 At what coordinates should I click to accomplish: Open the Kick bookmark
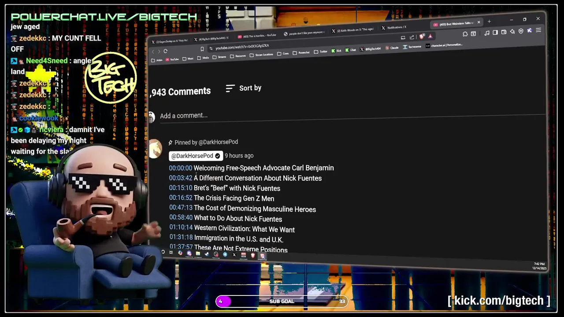tap(337, 51)
